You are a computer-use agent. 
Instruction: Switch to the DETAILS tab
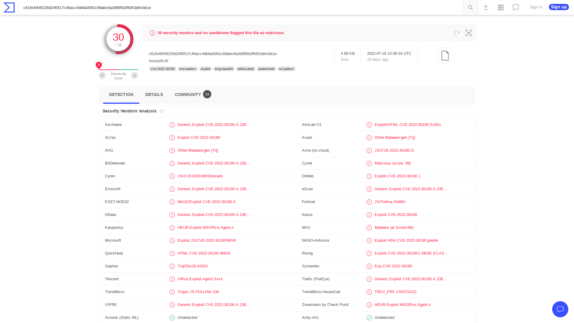click(154, 95)
